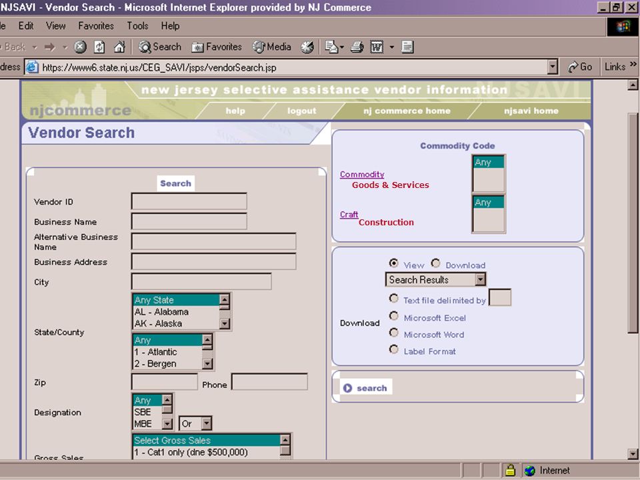640x480 pixels.
Task: Go to njsavi home
Action: point(531,111)
